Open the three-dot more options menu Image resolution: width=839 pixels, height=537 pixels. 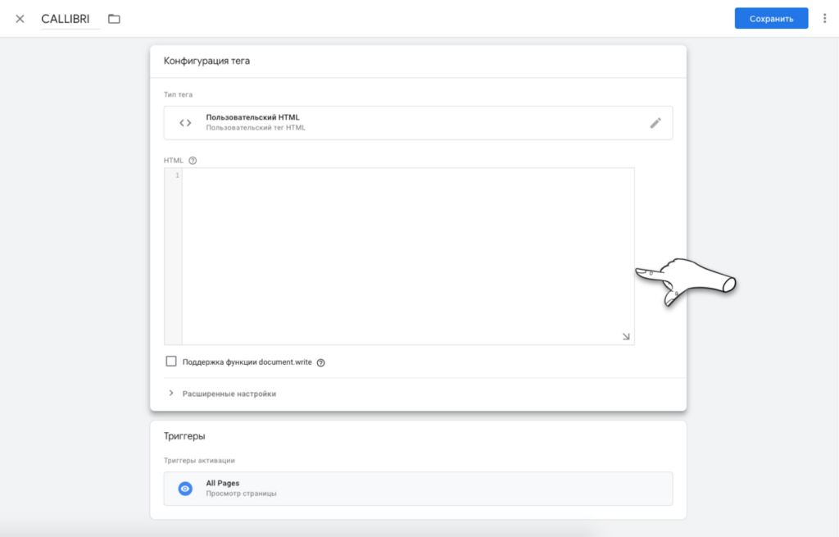coord(824,18)
